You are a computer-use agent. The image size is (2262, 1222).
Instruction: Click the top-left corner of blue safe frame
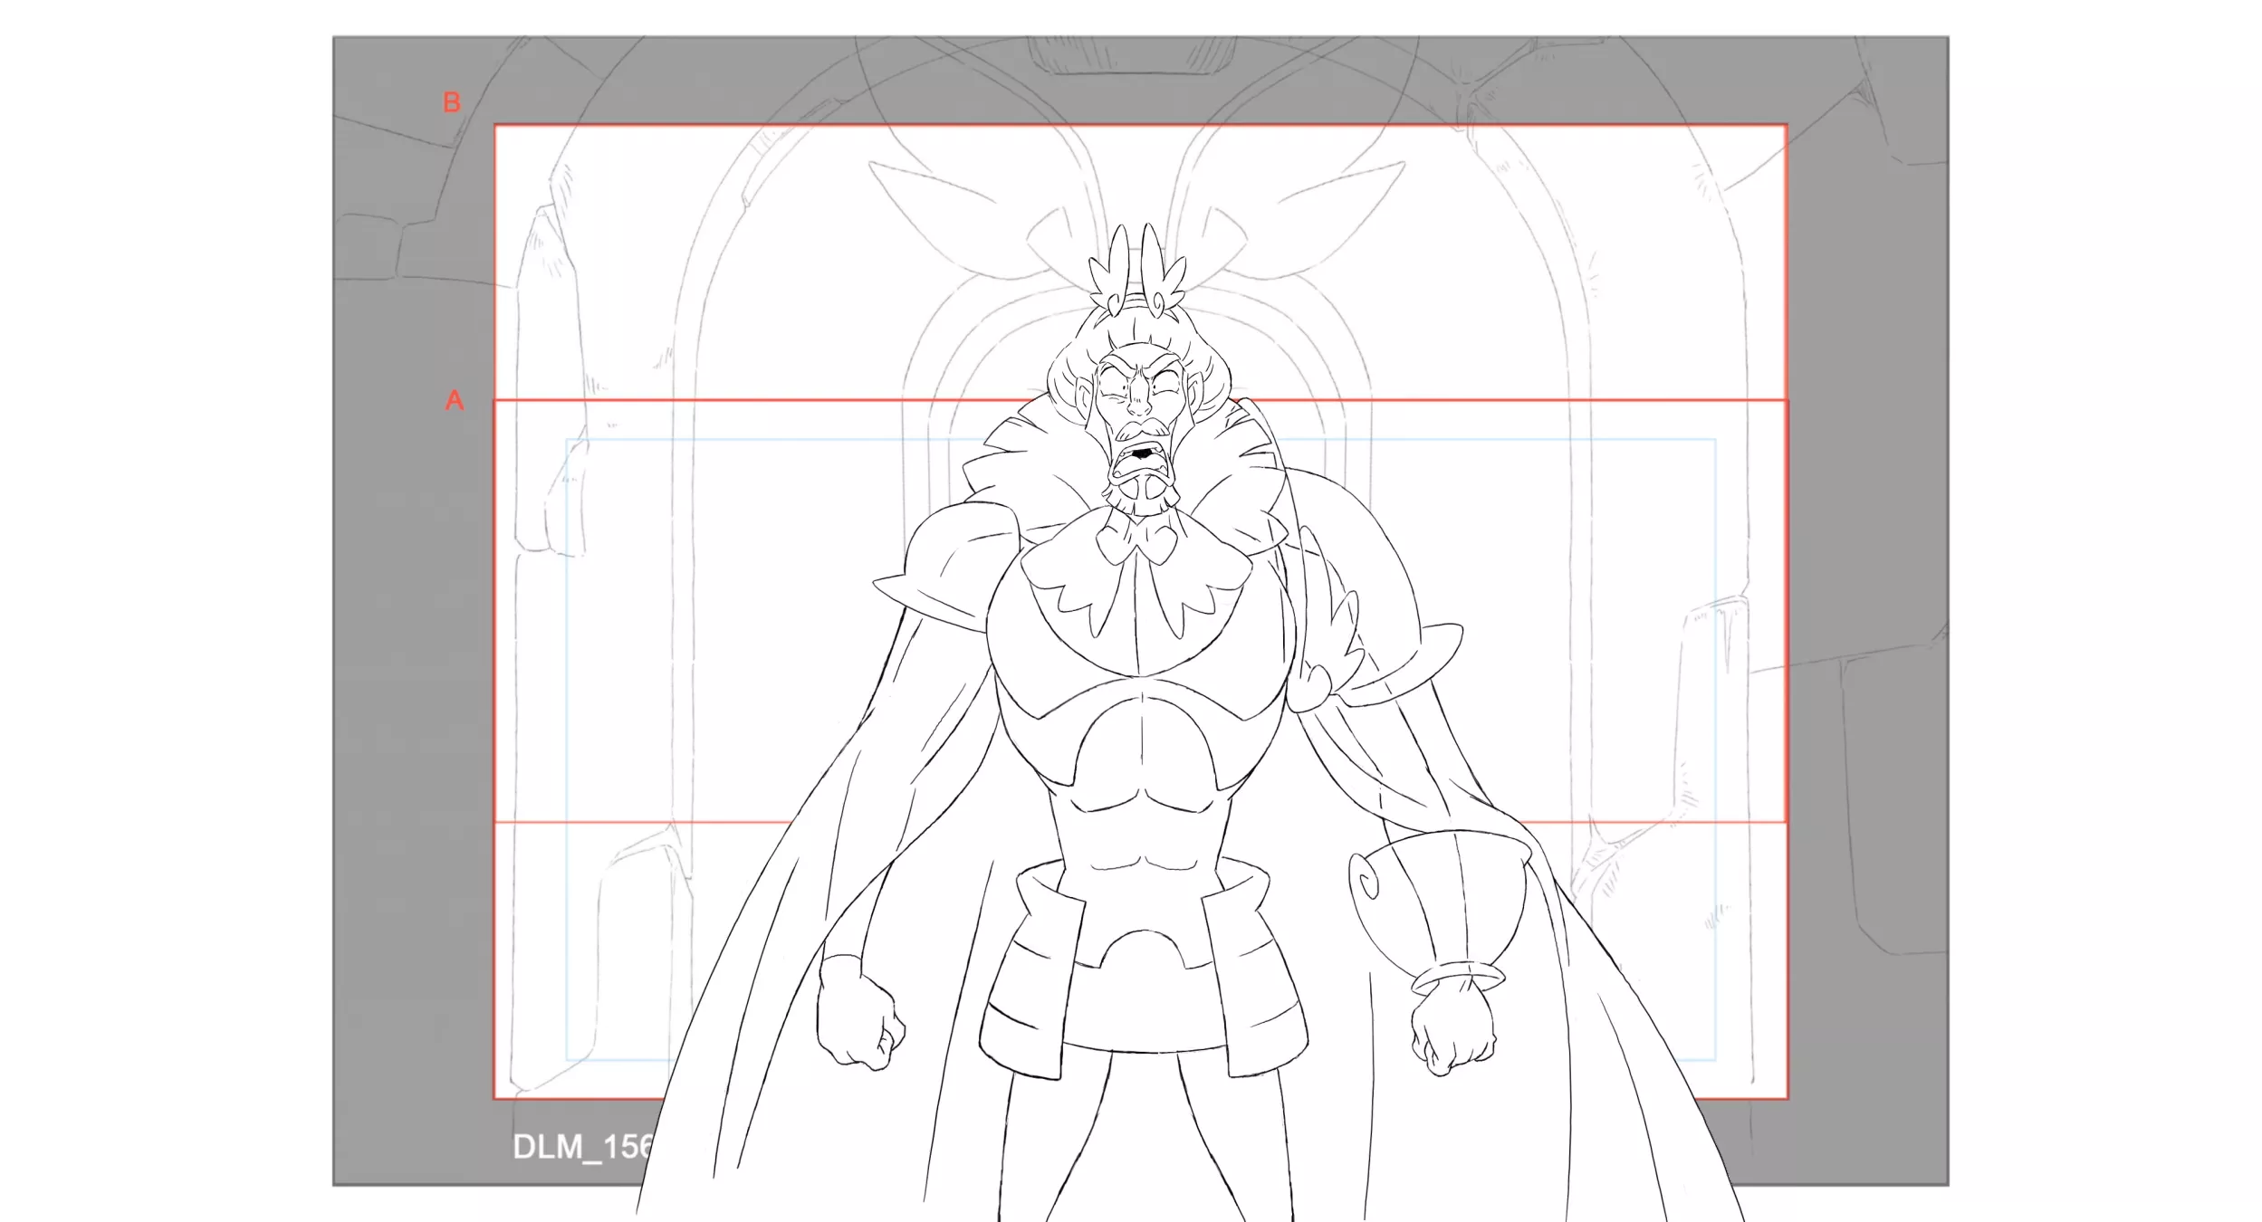[x=568, y=440]
